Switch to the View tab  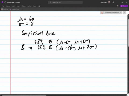tap(34, 6)
